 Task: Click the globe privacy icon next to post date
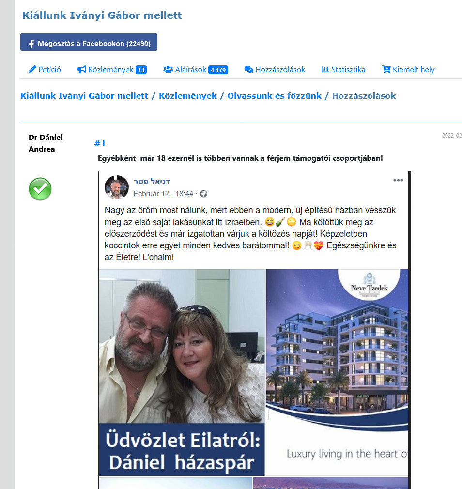[204, 194]
